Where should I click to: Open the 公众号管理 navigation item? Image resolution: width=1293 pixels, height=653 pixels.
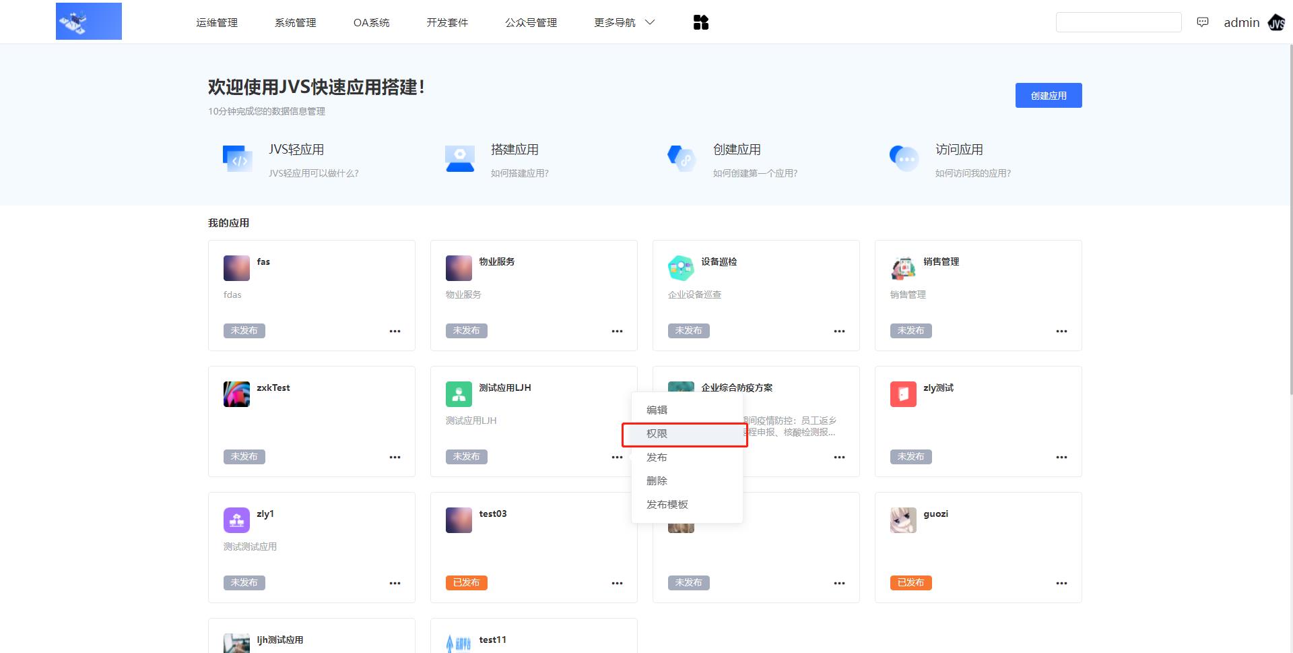[531, 22]
